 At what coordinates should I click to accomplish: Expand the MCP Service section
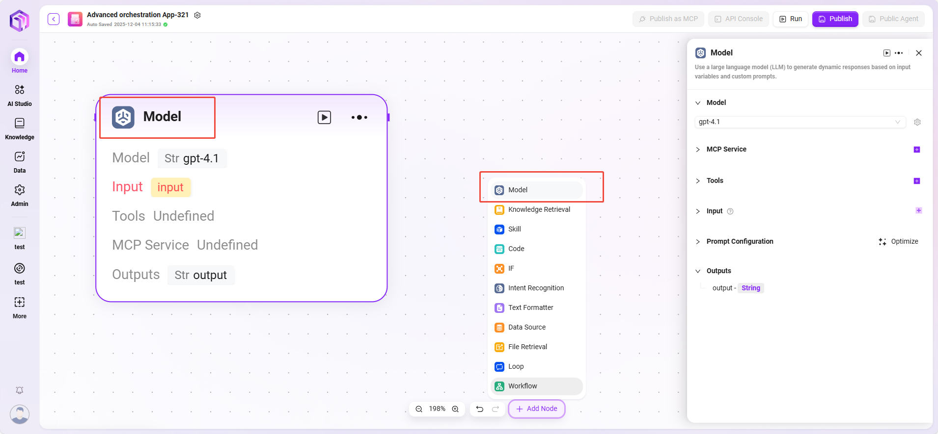click(698, 150)
